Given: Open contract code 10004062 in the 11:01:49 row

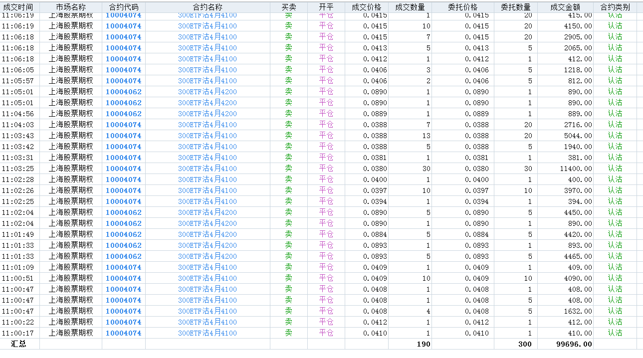Looking at the screenshot, I should tap(124, 234).
